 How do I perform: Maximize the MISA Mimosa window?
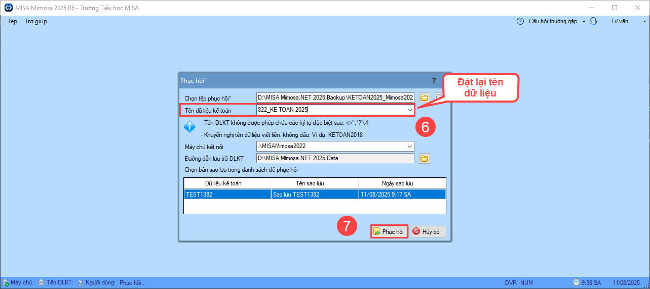click(615, 8)
